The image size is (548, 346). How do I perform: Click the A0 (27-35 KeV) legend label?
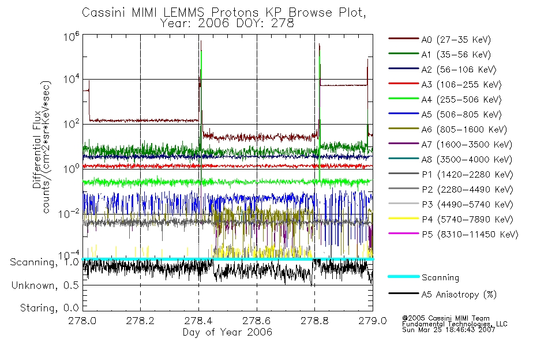point(456,40)
